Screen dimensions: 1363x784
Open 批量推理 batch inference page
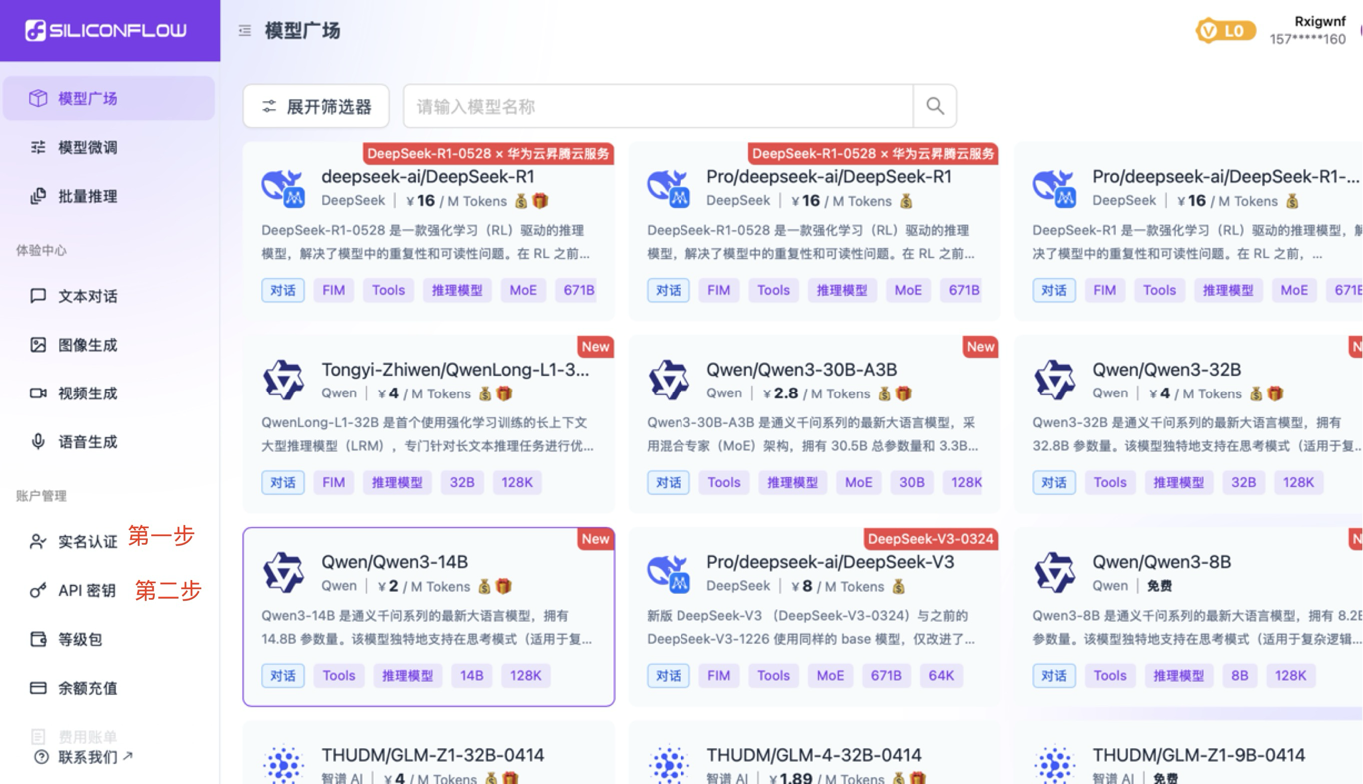pyautogui.click(x=90, y=196)
